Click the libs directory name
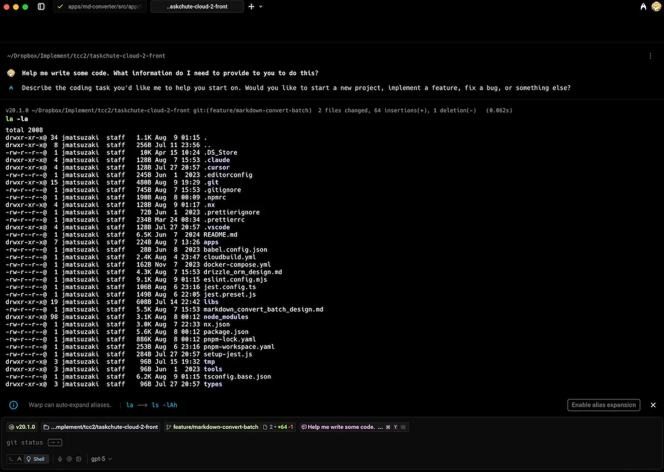664x472 pixels. point(211,302)
